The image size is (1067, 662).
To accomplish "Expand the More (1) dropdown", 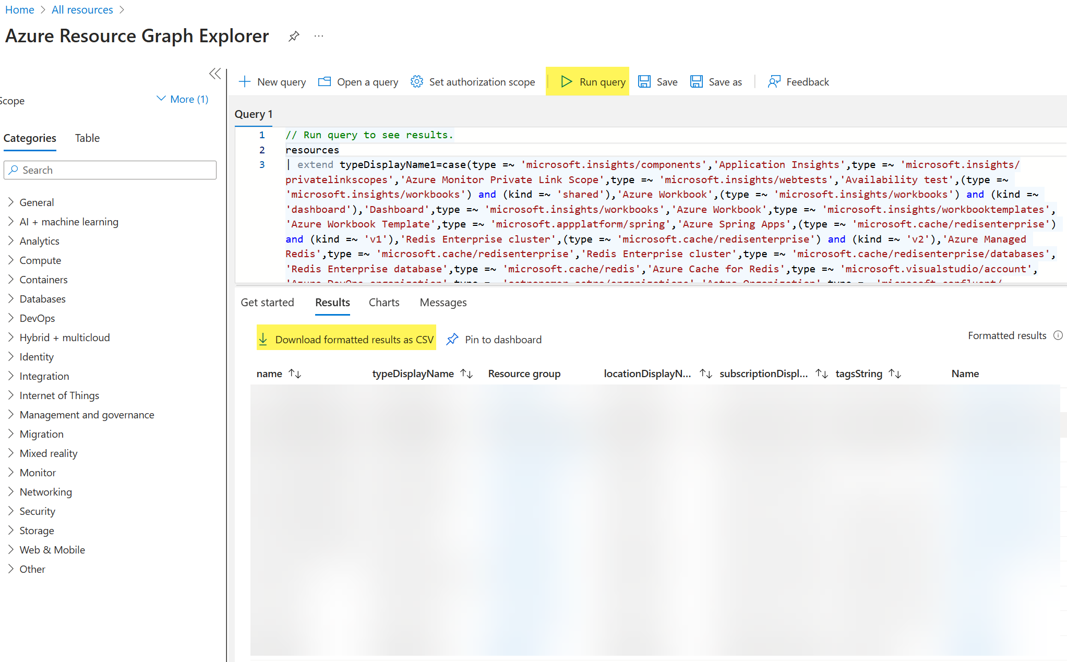I will coord(183,99).
